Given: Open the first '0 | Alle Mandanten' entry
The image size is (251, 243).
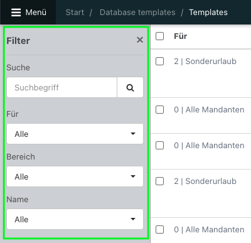Looking at the screenshot, I should (x=209, y=109).
